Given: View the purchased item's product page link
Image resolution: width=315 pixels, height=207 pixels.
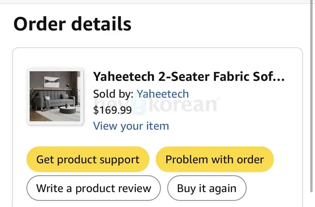Looking at the screenshot, I should coord(131,126).
